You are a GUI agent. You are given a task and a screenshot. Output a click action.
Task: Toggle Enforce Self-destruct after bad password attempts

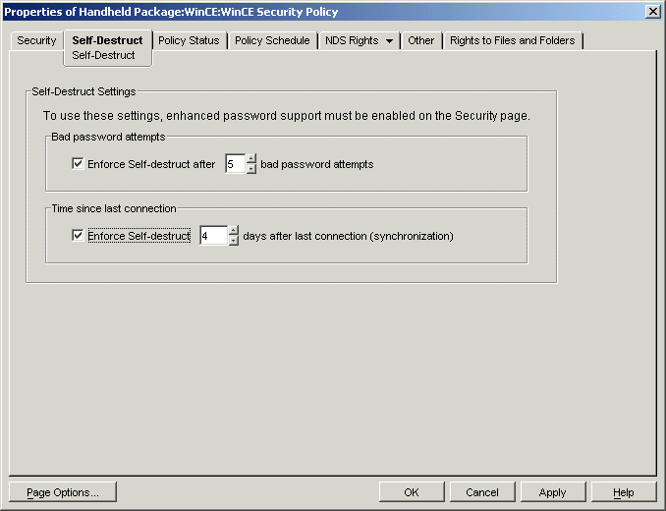(78, 164)
